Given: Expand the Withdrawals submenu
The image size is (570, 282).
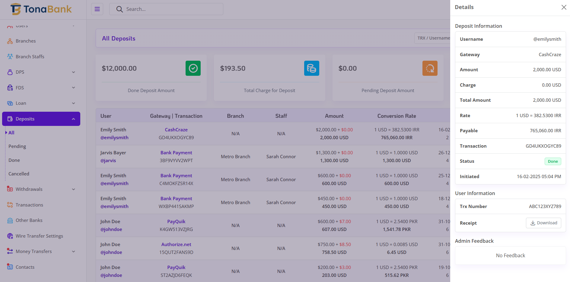Looking at the screenshot, I should click(x=73, y=189).
